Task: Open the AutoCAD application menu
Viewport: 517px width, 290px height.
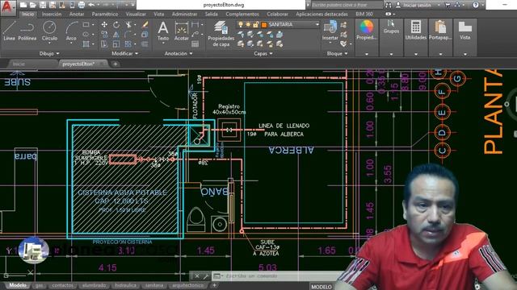Action: coord(7,7)
